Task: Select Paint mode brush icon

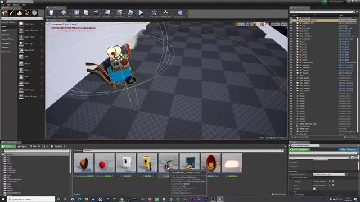Action: [12, 13]
